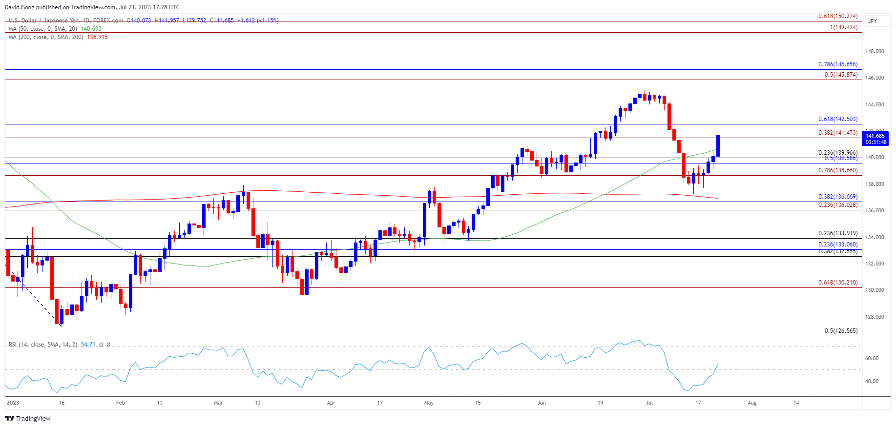Select the 2023 label on the time axis
The height and width of the screenshot is (427, 896).
(x=13, y=403)
